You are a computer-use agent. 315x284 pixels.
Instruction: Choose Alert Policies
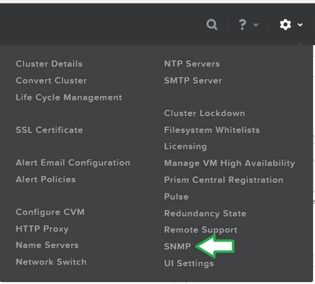(x=46, y=180)
